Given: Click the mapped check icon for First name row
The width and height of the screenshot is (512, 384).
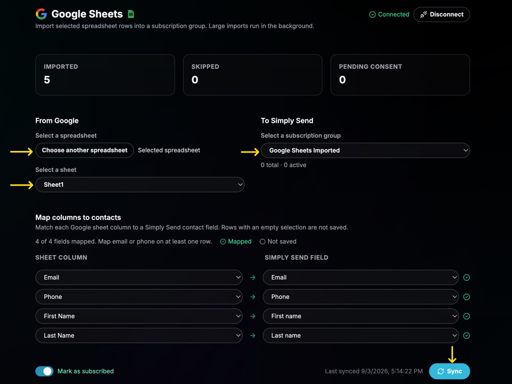Looking at the screenshot, I should (467, 316).
